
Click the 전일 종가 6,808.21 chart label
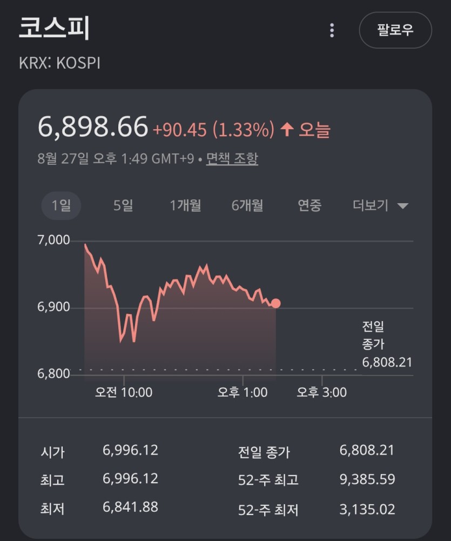387,344
